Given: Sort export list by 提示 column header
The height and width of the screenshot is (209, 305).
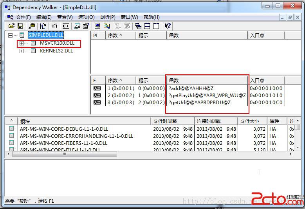Looking at the screenshot, I should click(151, 81).
